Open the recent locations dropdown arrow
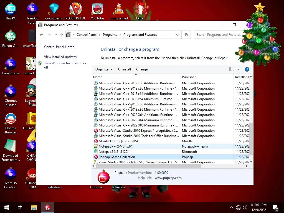The width and height of the screenshot is (284, 213). pos(56,35)
